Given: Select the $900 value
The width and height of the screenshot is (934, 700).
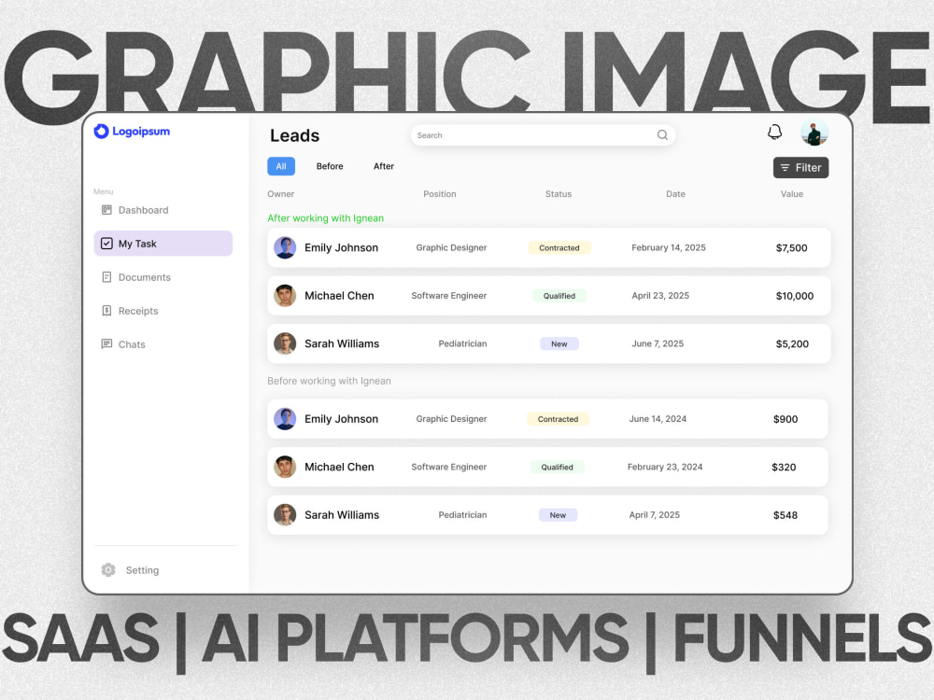Looking at the screenshot, I should click(x=785, y=419).
